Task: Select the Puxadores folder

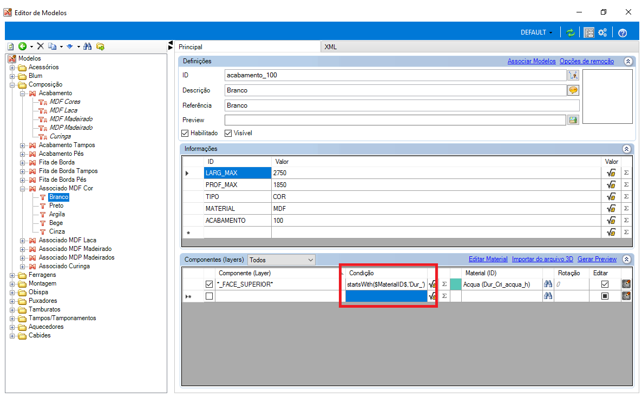Action: (43, 301)
